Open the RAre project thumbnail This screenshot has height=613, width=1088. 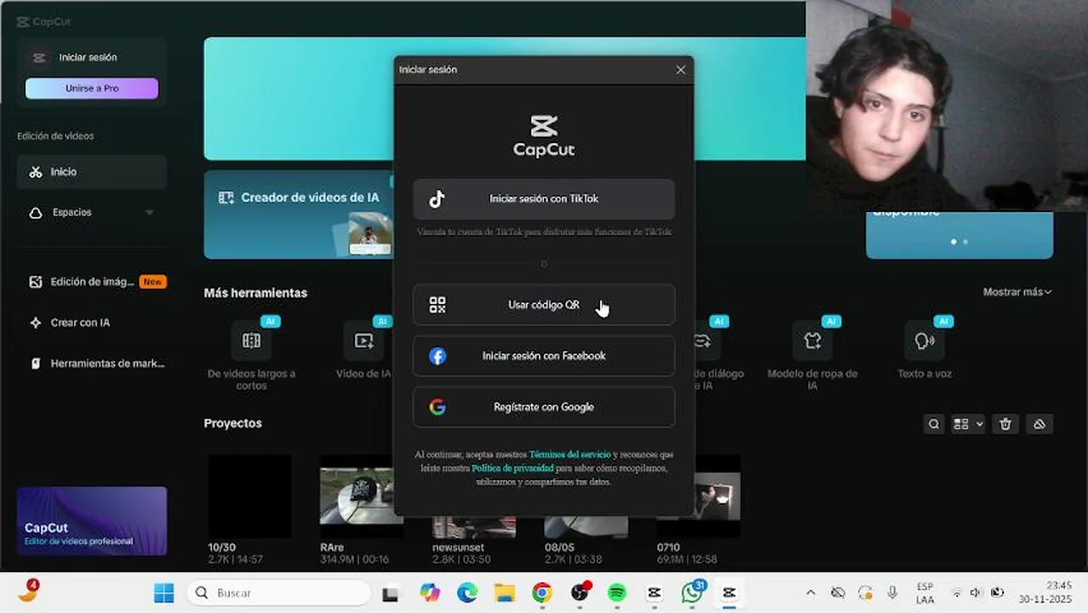click(362, 496)
